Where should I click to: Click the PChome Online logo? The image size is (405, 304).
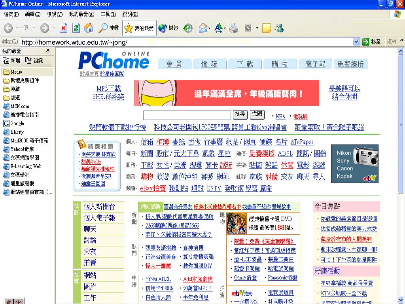(x=114, y=61)
